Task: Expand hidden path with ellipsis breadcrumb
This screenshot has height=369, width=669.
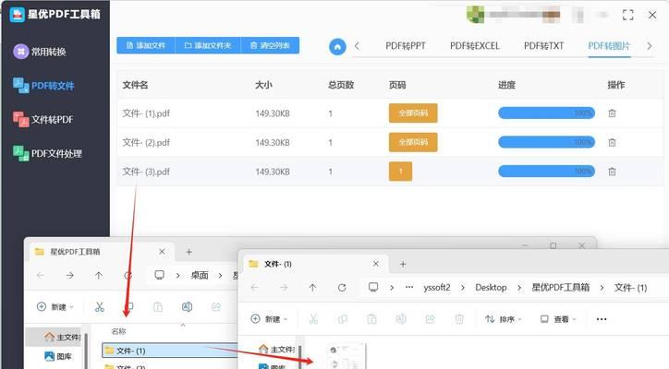Action: pos(409,287)
